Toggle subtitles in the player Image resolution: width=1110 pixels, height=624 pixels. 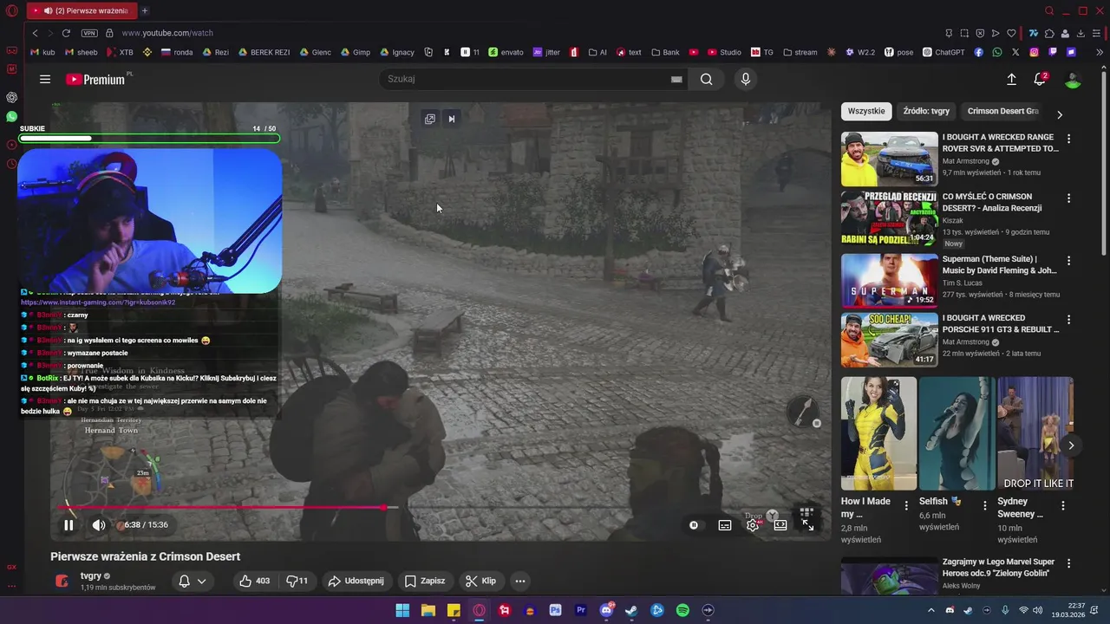(725, 525)
